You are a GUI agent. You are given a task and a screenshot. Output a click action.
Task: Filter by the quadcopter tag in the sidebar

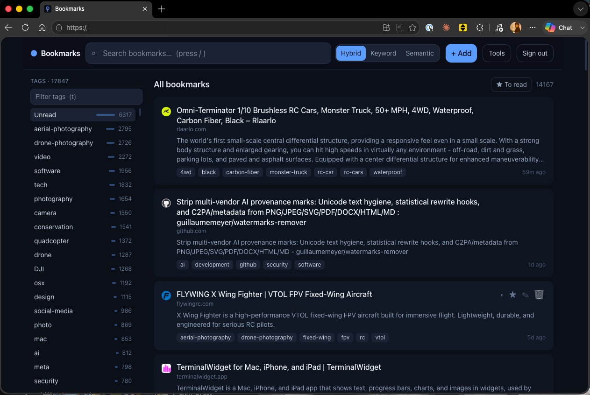[x=83, y=241]
